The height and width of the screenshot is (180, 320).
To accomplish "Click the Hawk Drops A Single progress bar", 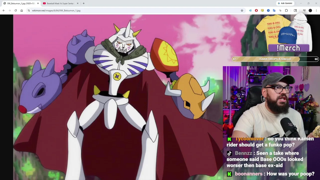I will point(275,59).
